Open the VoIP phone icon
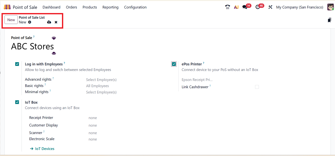 [227, 7]
